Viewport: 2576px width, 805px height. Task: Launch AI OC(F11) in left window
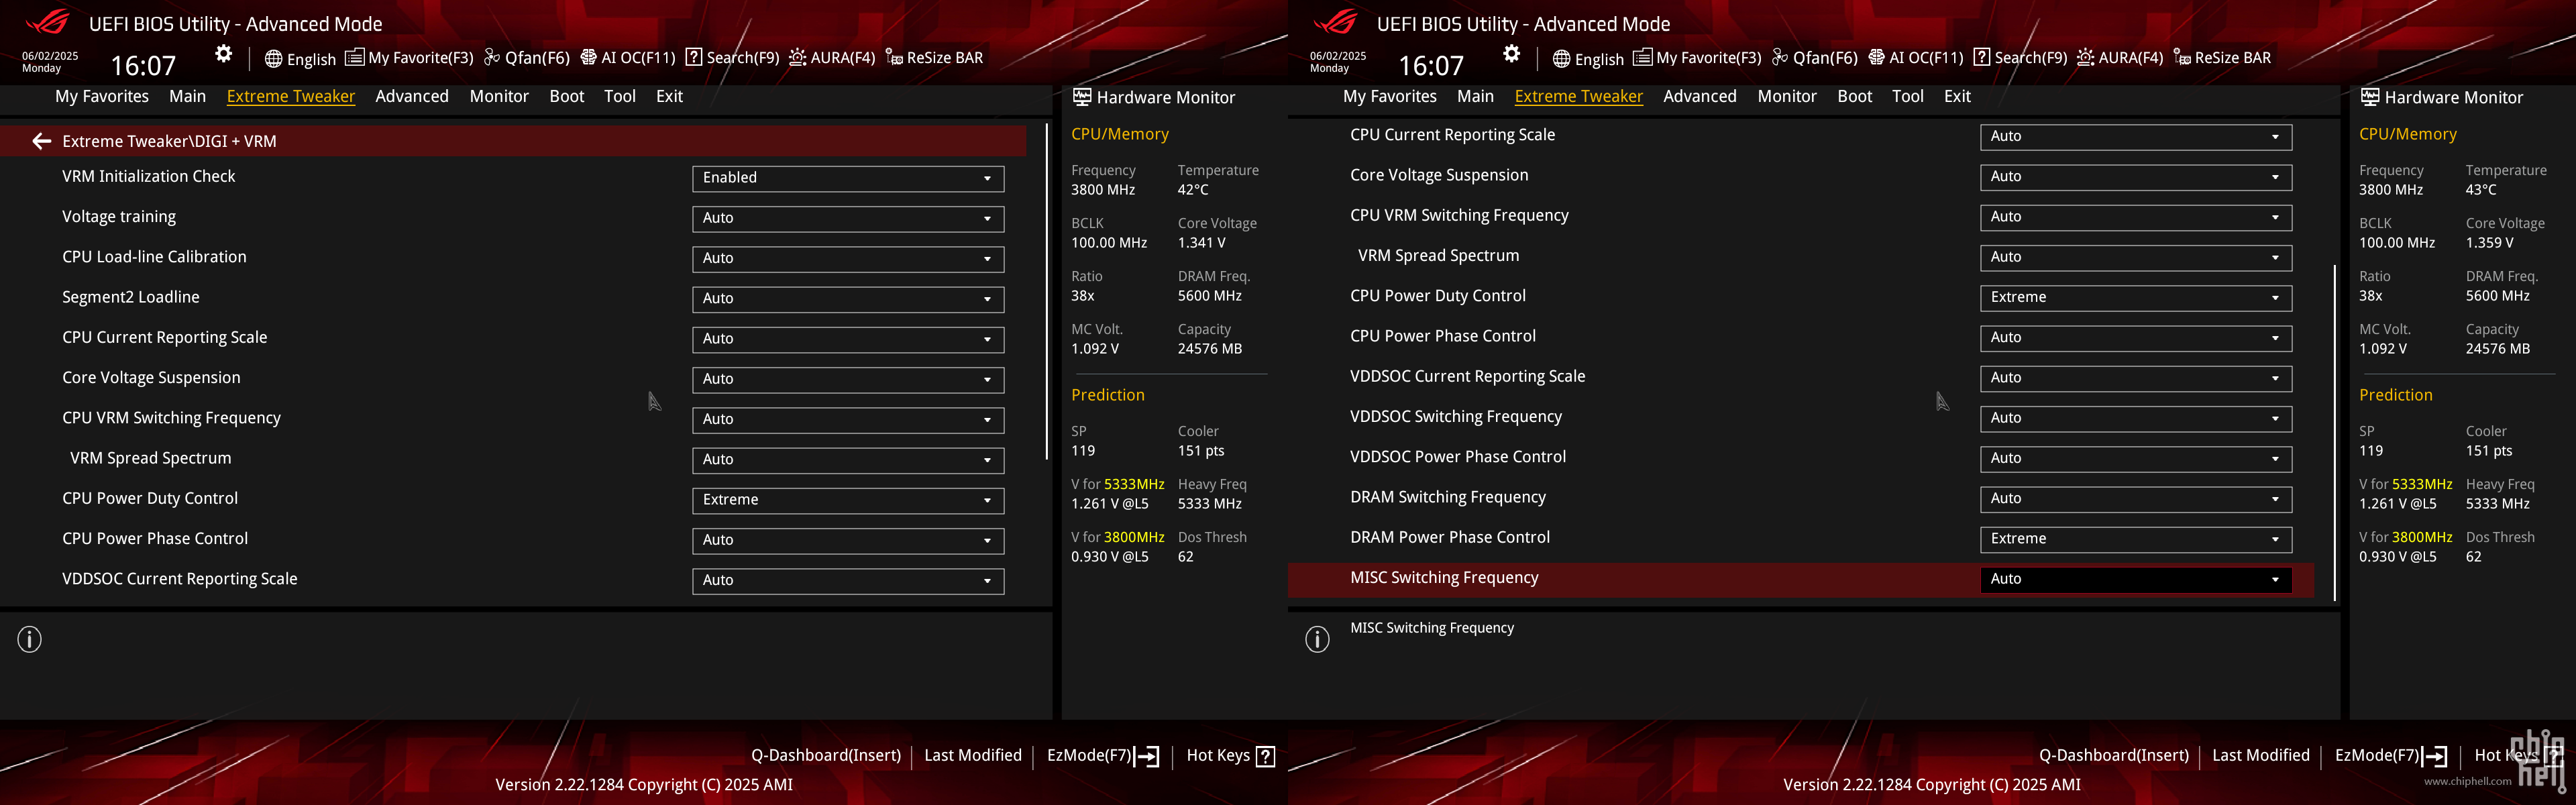click(x=628, y=58)
